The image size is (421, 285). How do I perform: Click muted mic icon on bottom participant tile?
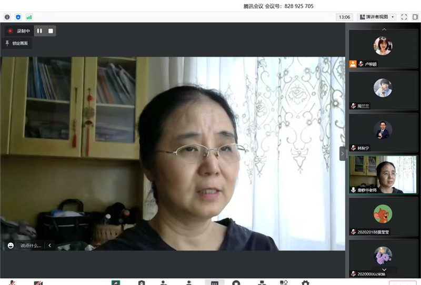[x=353, y=274]
